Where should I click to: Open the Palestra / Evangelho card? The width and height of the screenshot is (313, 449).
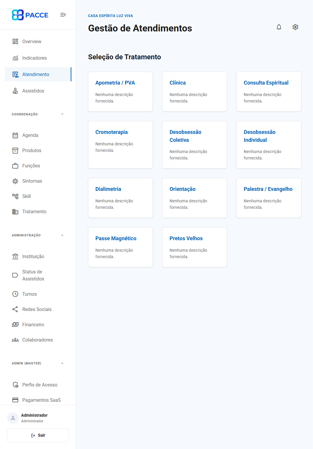pyautogui.click(x=269, y=198)
